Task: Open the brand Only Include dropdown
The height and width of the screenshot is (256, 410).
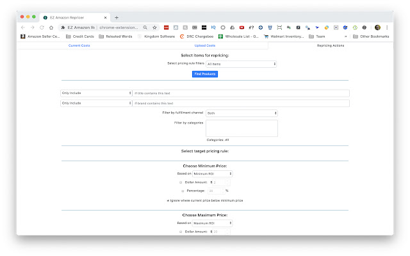Action: pyautogui.click(x=96, y=103)
